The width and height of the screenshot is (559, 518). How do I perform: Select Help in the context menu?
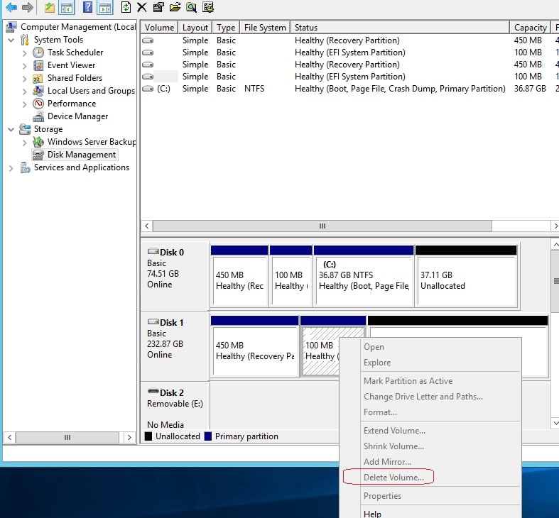[x=372, y=514]
